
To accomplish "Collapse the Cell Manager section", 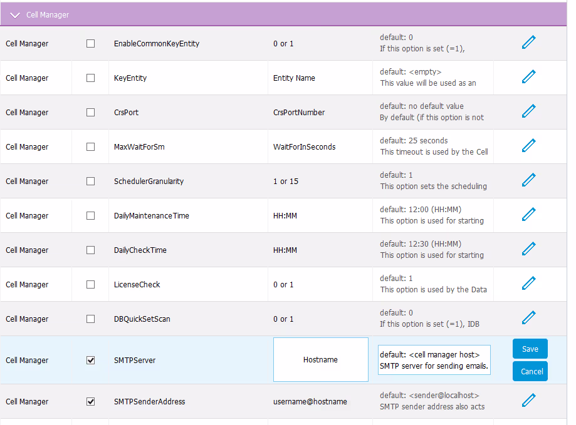I will pos(15,15).
